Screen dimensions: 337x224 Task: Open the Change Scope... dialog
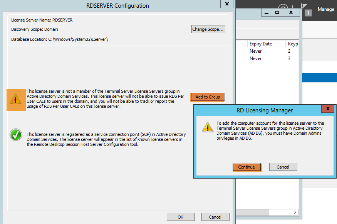[x=208, y=29]
